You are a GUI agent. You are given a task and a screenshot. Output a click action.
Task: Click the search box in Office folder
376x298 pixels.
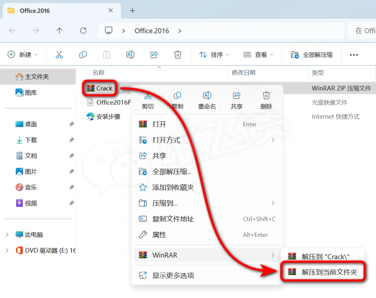pyautogui.click(x=362, y=31)
